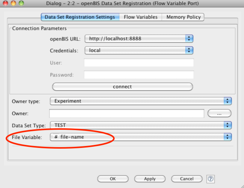The height and width of the screenshot is (188, 244).
Task: Click the string type icon next to file-name
Action: coord(56,137)
